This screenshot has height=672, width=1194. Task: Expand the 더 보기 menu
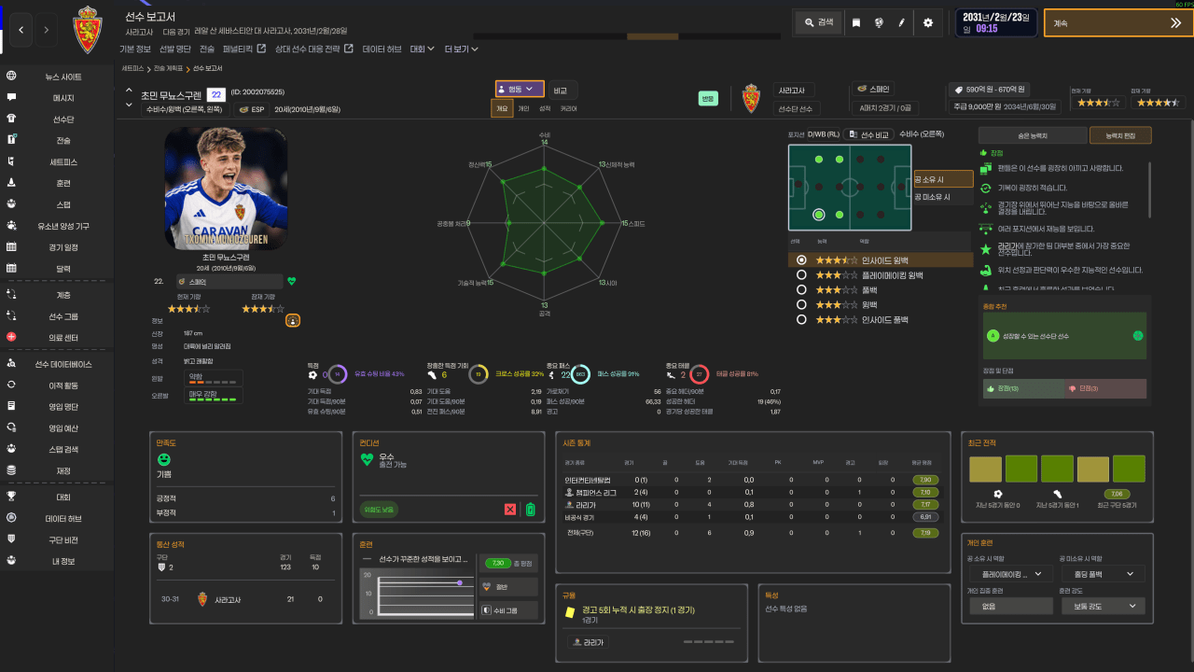(462, 49)
